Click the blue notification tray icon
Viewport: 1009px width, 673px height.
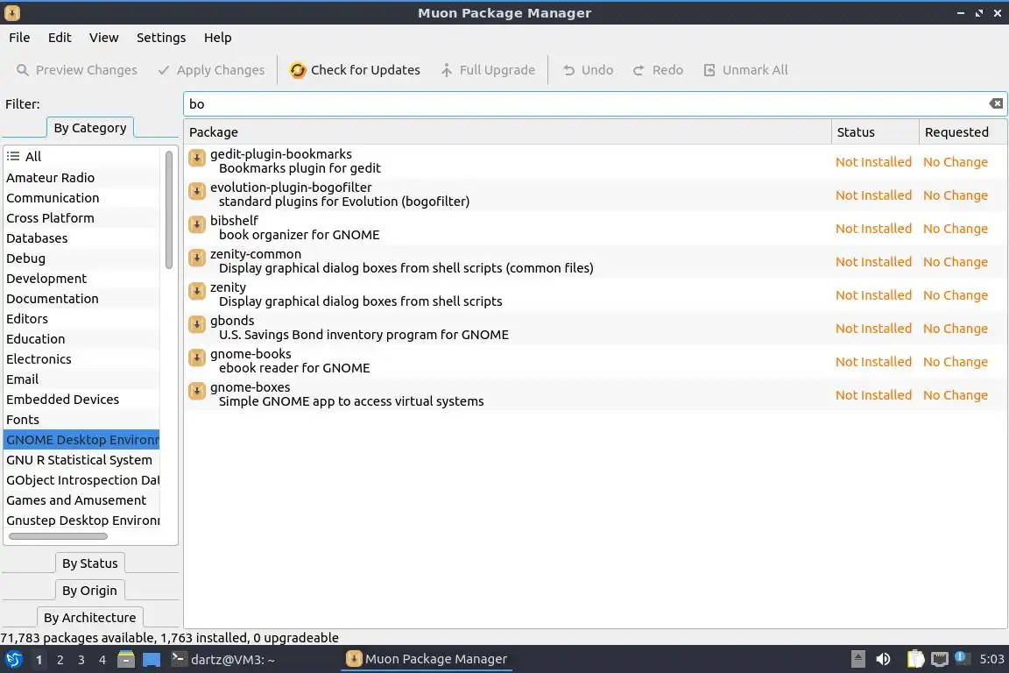[x=960, y=657]
